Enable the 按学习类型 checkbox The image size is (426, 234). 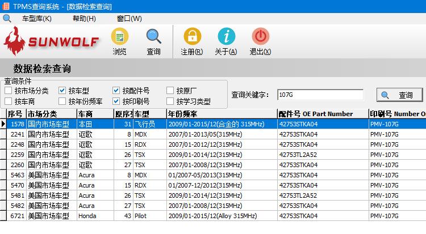click(x=170, y=101)
